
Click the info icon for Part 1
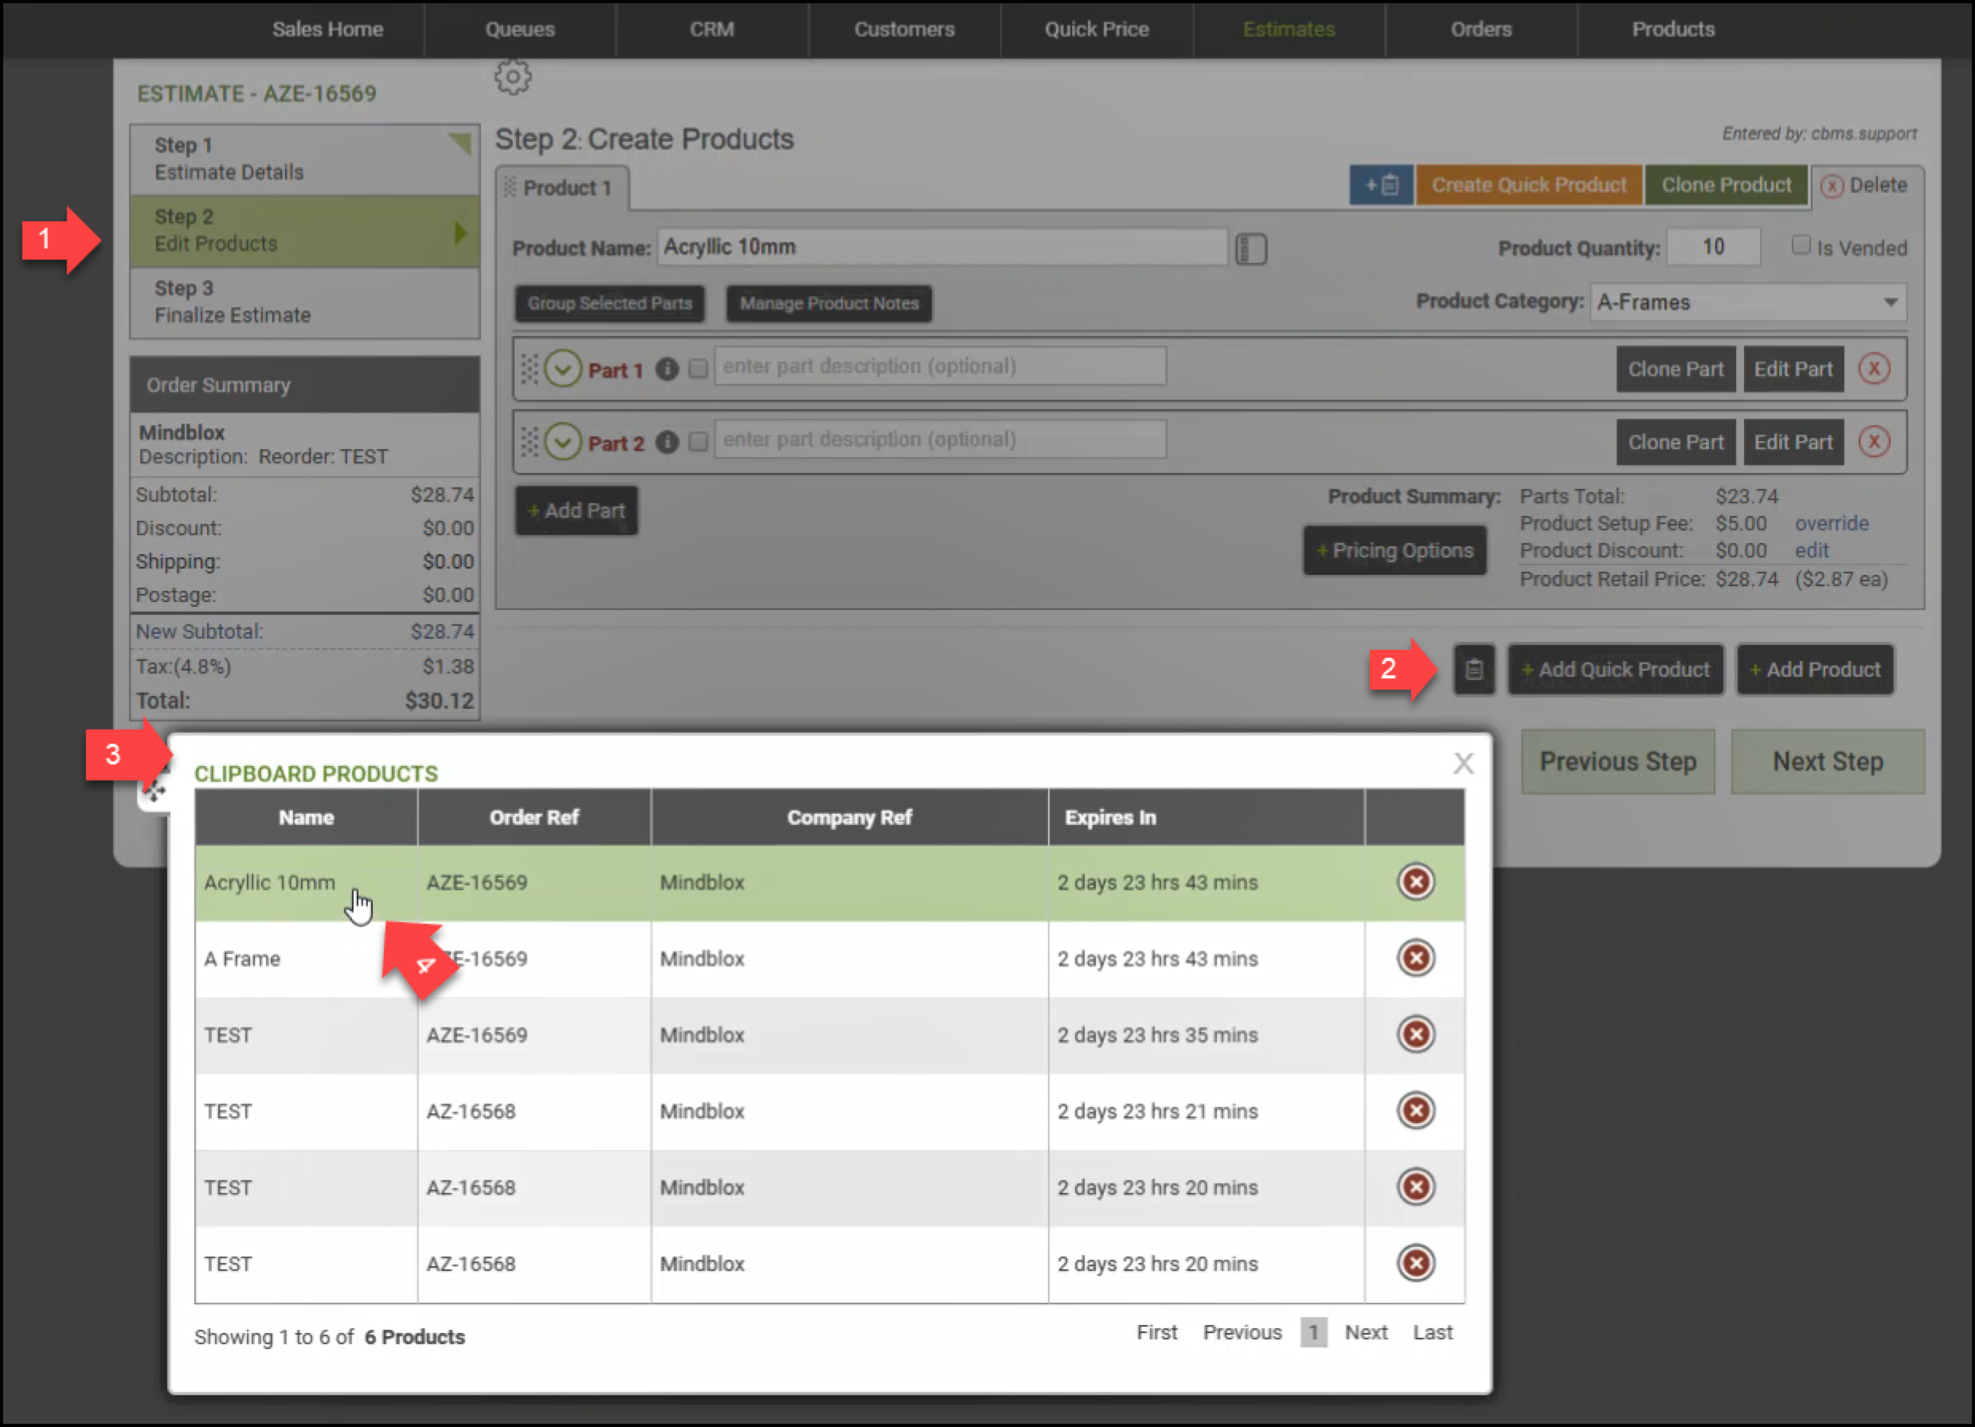click(x=667, y=370)
